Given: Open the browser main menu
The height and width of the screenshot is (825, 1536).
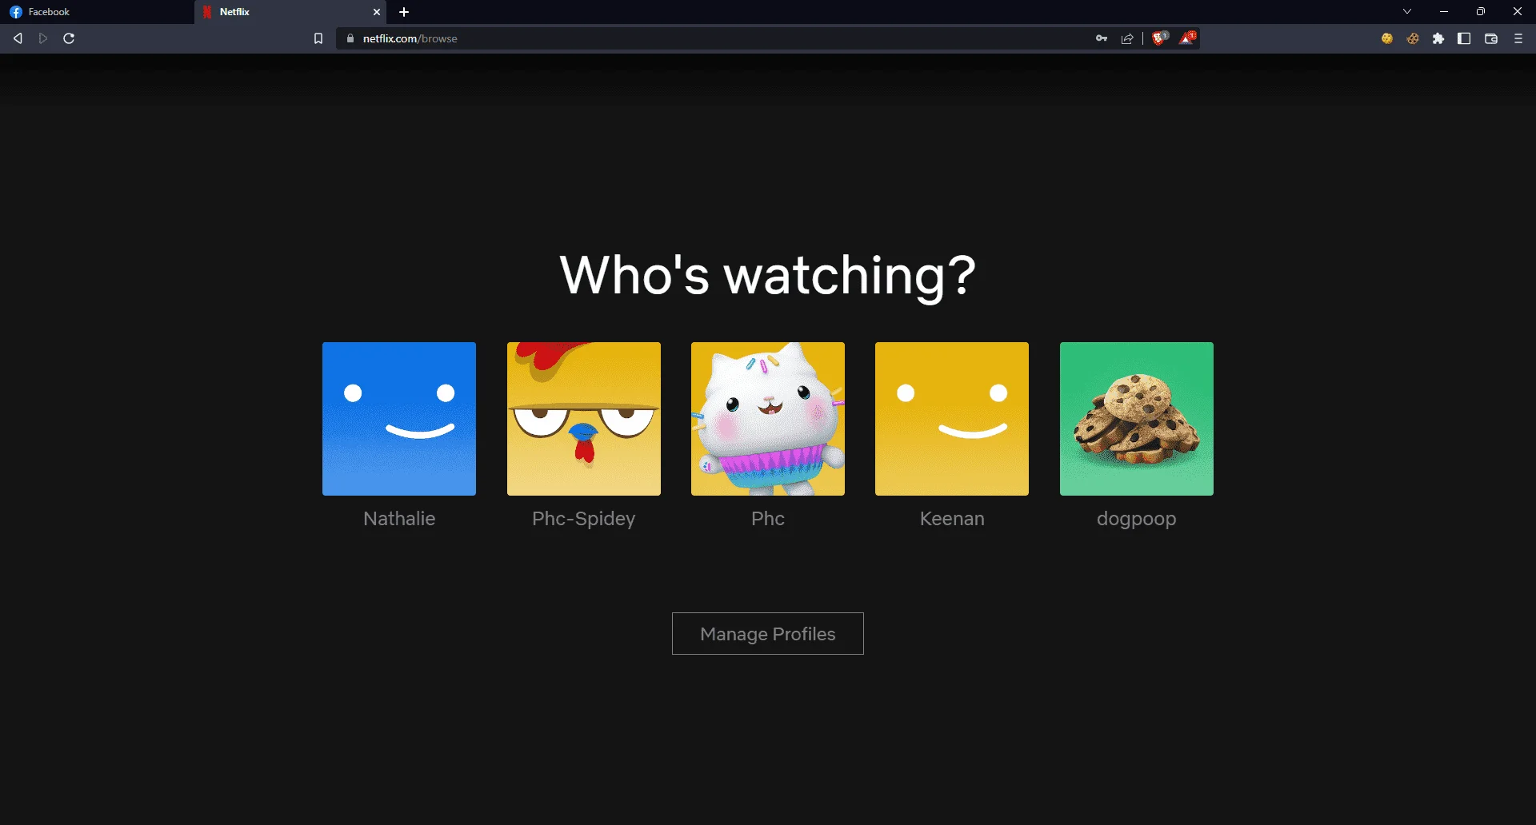Looking at the screenshot, I should coord(1518,38).
